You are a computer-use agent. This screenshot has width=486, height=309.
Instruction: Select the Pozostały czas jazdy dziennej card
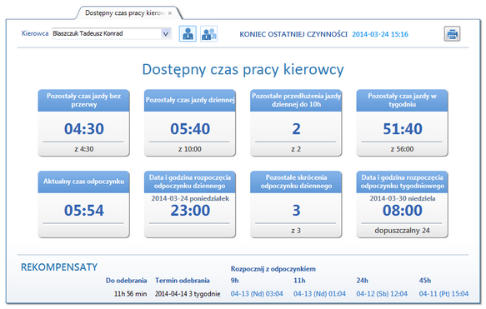190,123
